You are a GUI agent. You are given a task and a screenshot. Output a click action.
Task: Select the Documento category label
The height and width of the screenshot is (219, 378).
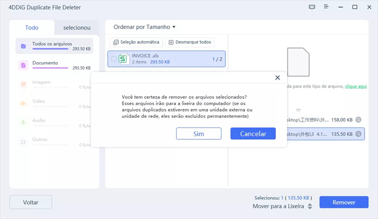point(45,63)
